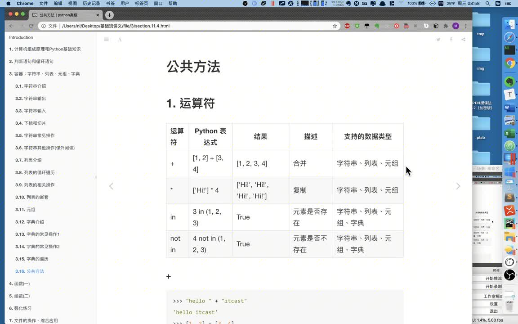This screenshot has height=324, width=518.
Task: Select the 公共方法 | python高级 tab
Action: (66, 15)
